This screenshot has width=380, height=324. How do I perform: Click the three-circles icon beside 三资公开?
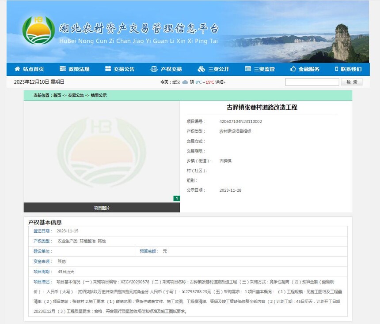(x=201, y=69)
